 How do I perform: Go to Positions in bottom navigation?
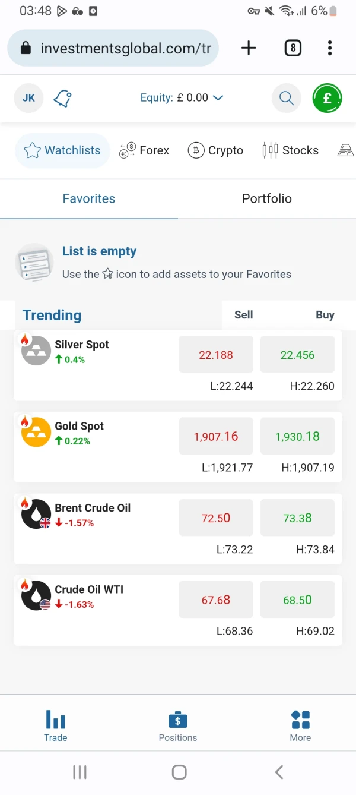click(x=177, y=726)
